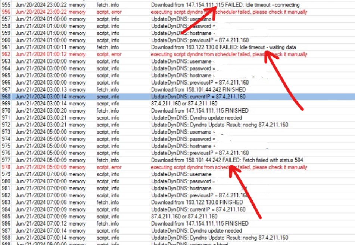Click row 960 previousIP = 87.4.211.160 message
Viewport: 355px width, 245px height.
point(200,40)
